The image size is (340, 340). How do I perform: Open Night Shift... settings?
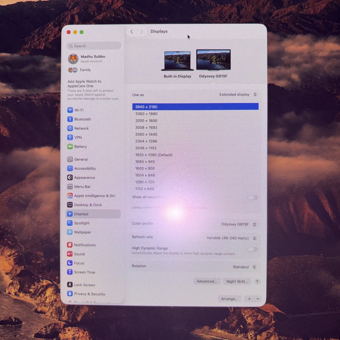[x=237, y=282]
